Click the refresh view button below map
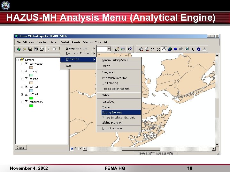This screenshot has width=230, height=172. pyautogui.click(x=81, y=149)
